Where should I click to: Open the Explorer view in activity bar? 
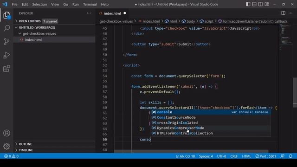[6, 15]
